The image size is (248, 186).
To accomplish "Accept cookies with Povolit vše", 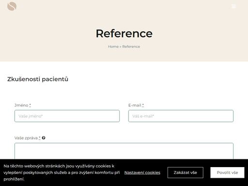I will (x=227, y=172).
